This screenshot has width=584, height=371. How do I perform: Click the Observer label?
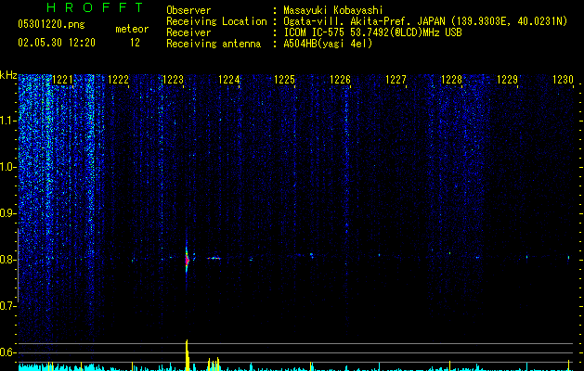pyautogui.click(x=188, y=10)
